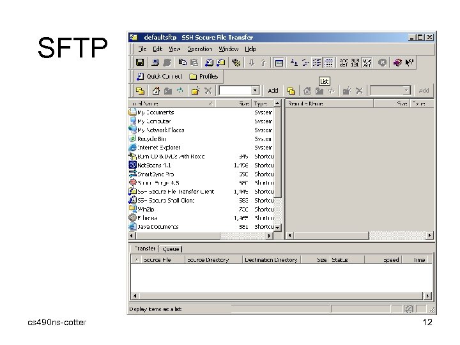This screenshot has width=460, height=345.
Task: Click remote pane New Folder icon
Action: (x=346, y=91)
